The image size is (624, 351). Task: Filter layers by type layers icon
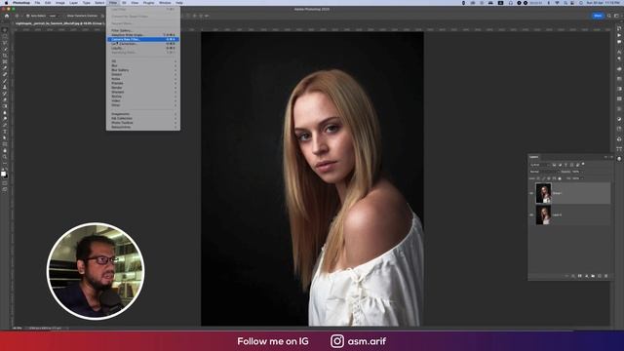(x=565, y=165)
